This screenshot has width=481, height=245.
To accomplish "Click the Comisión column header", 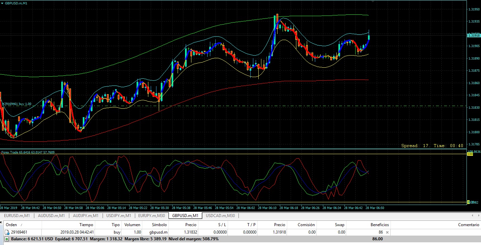I will (x=302, y=225).
